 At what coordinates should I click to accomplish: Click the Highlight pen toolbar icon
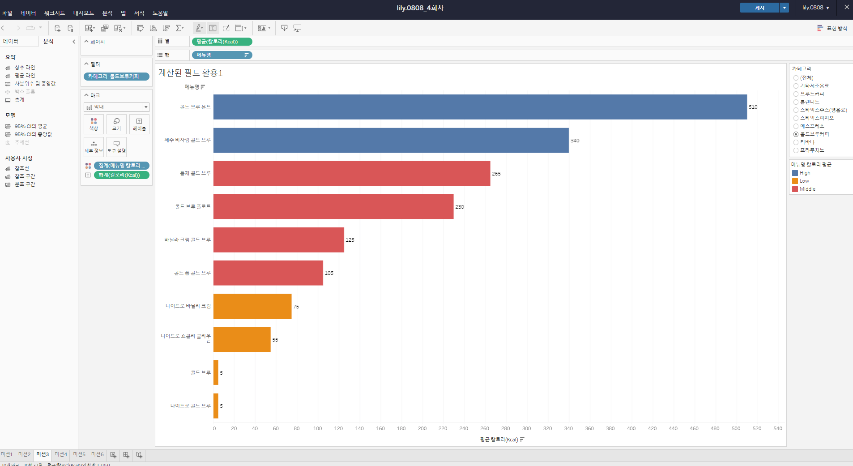[x=199, y=28]
